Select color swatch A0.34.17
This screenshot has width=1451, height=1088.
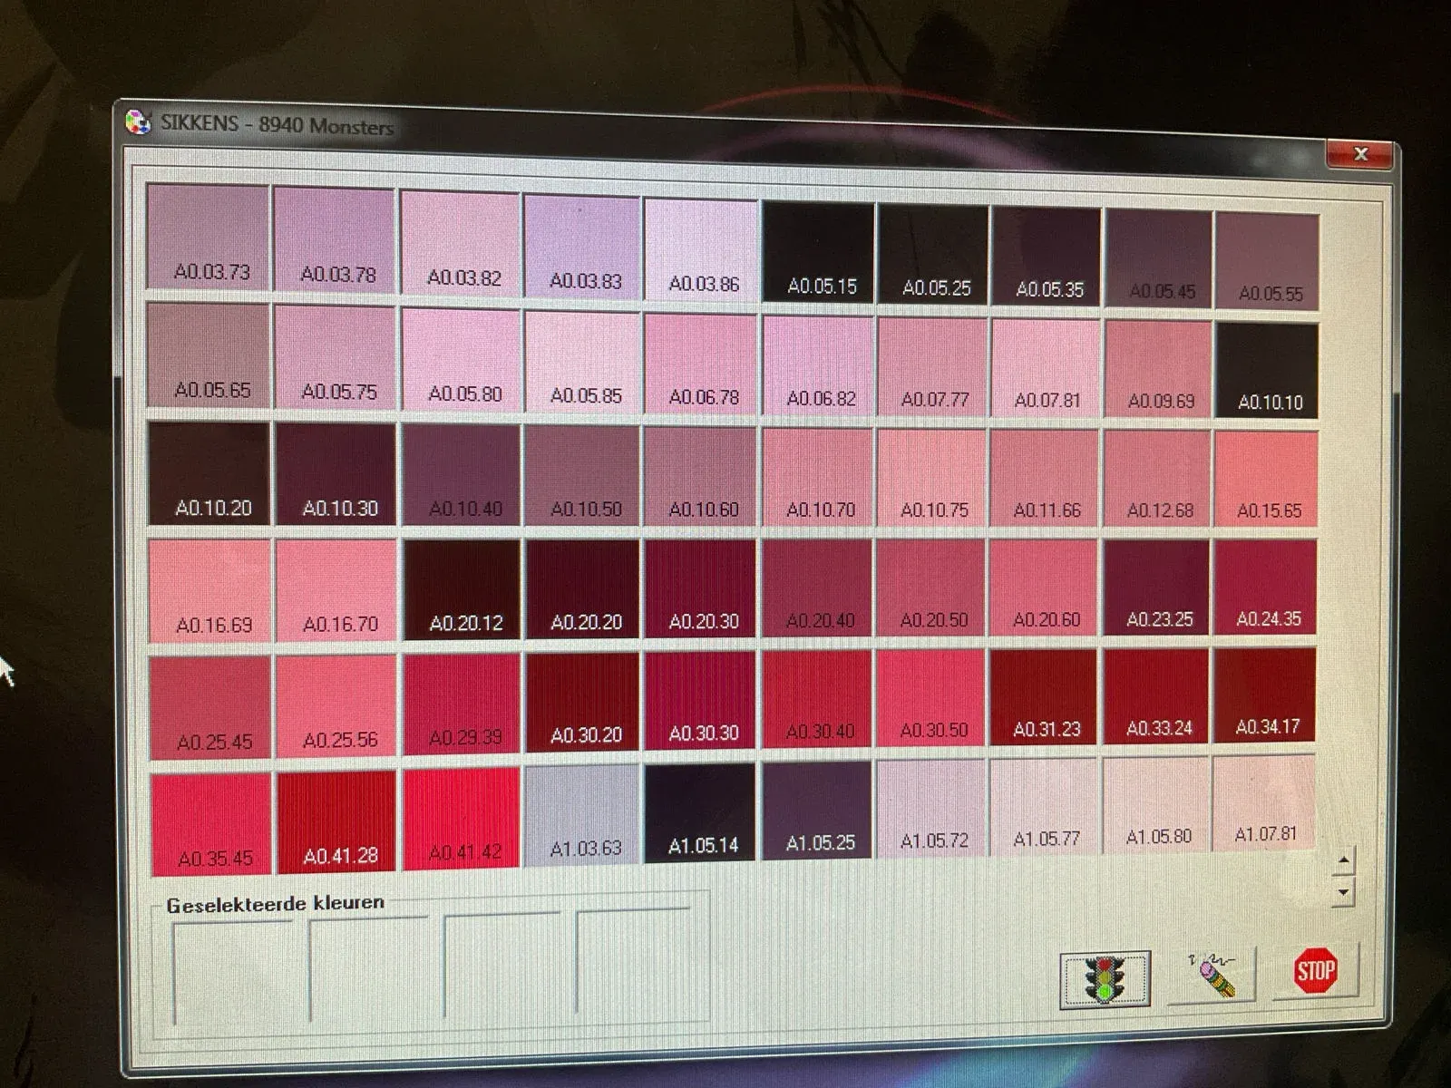click(1264, 694)
